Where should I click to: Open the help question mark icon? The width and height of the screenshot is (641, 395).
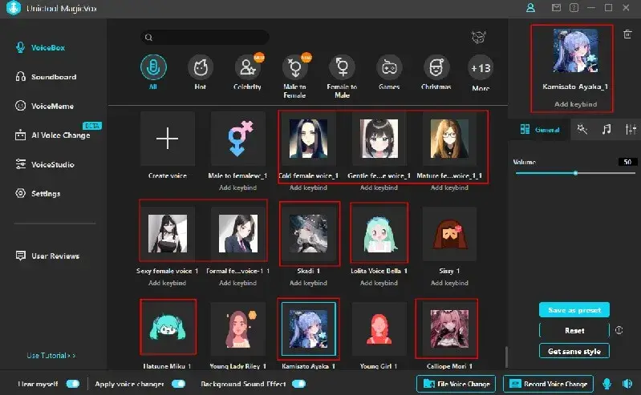574,8
